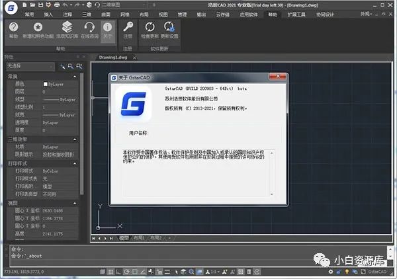Open the 外观 appearance dropdown
This screenshot has width=397, height=279.
[366, 14]
